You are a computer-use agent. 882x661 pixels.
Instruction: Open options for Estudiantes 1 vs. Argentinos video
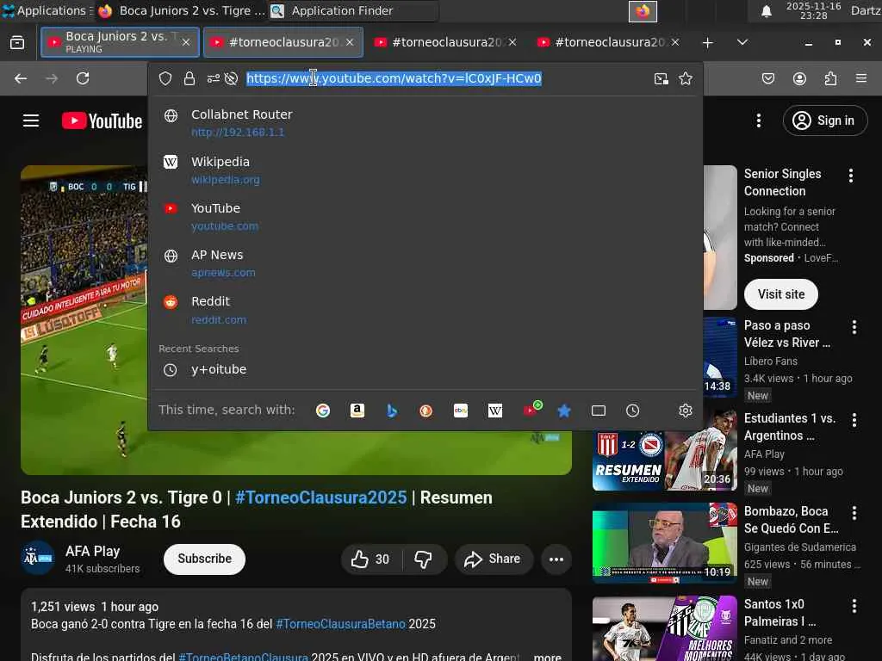[x=854, y=420]
